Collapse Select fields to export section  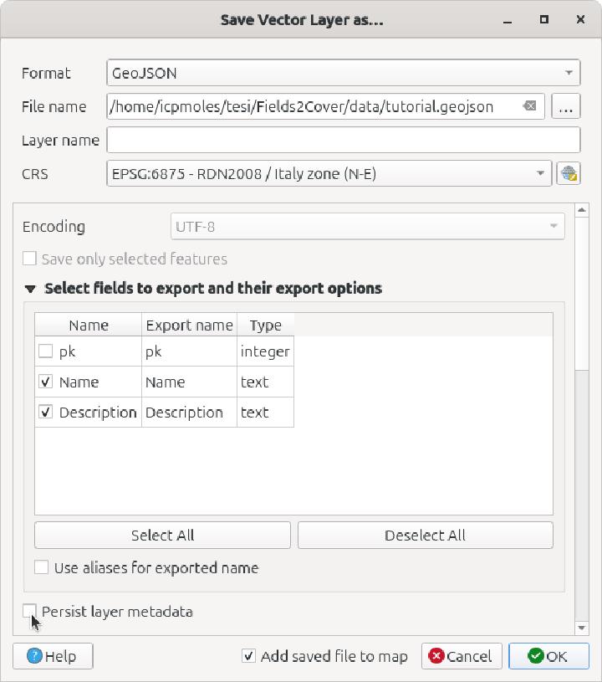(30, 287)
